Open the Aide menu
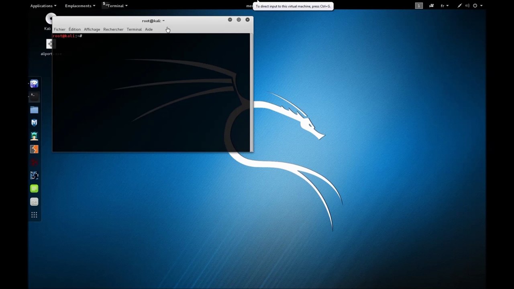Screen dimensions: 514x289 point(149,29)
